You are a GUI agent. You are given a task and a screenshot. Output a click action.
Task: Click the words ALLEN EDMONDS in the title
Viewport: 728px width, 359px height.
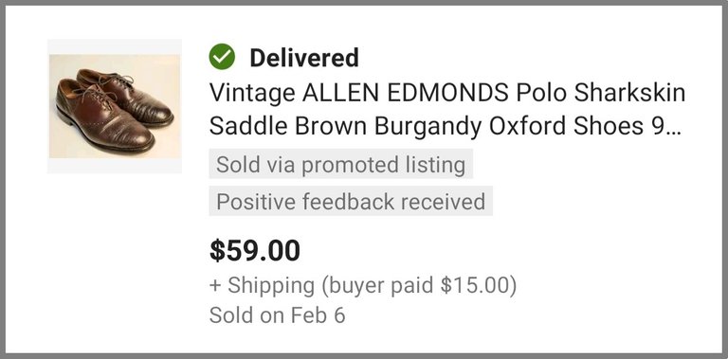coord(406,93)
